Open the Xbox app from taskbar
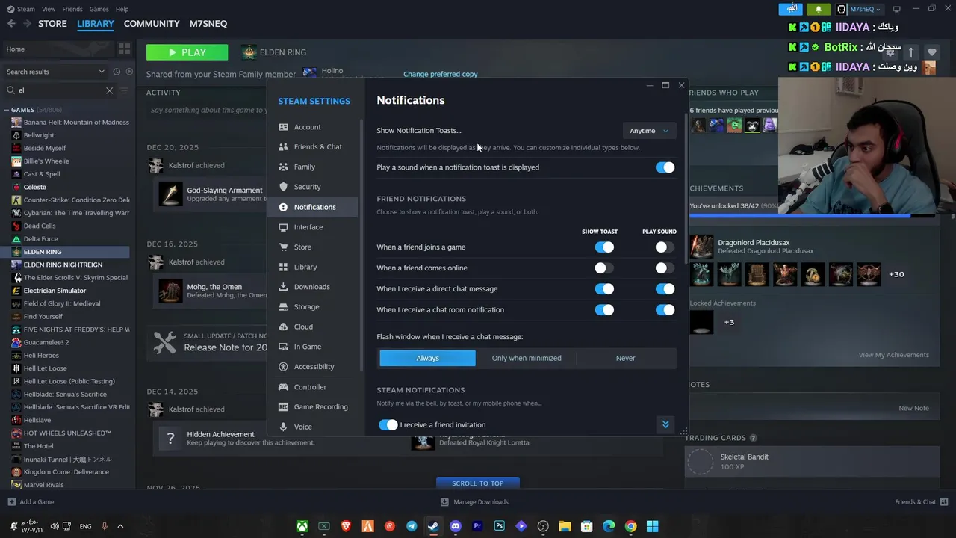 [302, 526]
